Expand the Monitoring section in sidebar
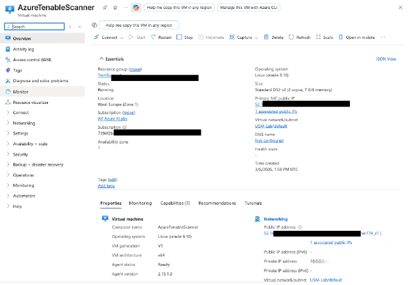The height and width of the screenshot is (285, 420). [24, 186]
